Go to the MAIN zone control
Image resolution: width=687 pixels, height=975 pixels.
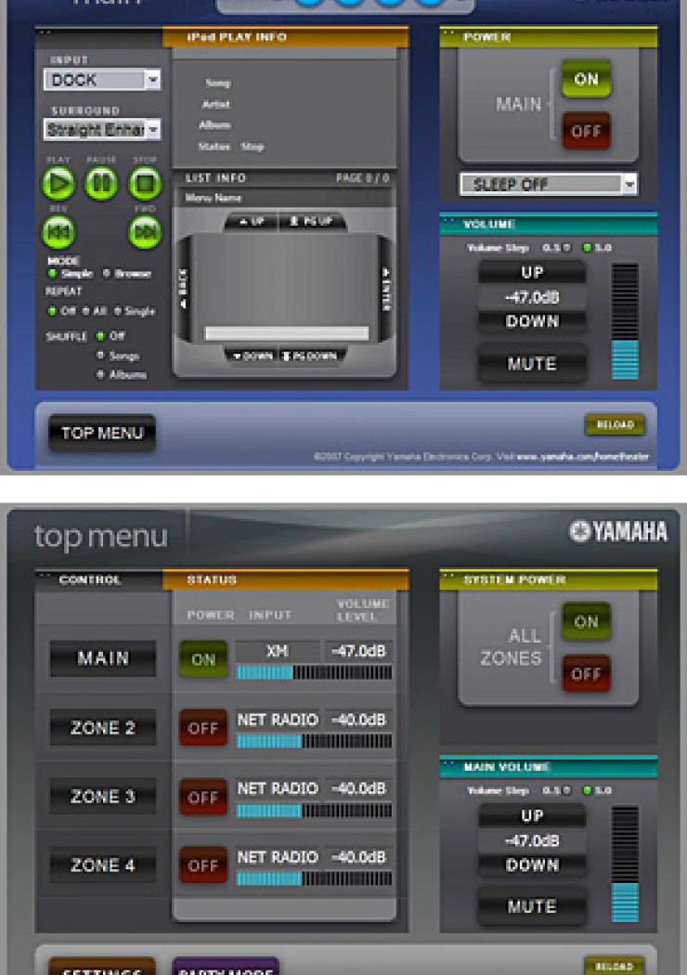click(103, 658)
